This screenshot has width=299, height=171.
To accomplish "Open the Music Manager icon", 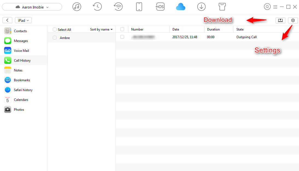I will coord(77,7).
